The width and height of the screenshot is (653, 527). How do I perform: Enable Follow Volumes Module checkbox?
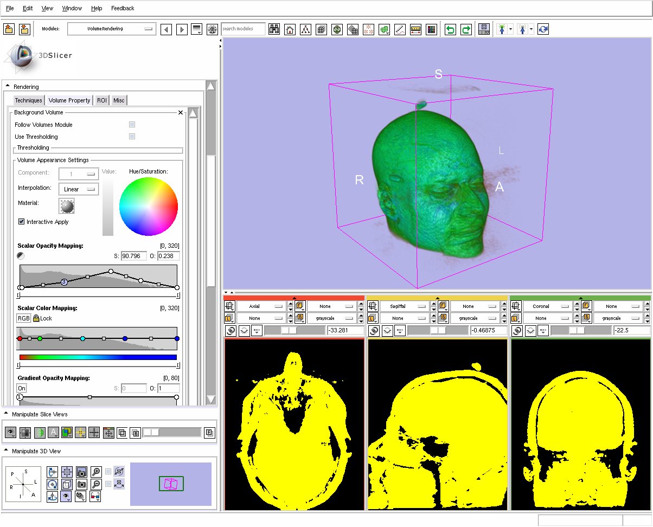click(x=132, y=125)
